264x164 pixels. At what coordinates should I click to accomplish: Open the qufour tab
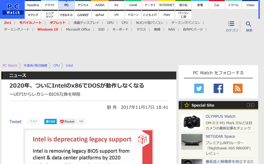pos(100,15)
